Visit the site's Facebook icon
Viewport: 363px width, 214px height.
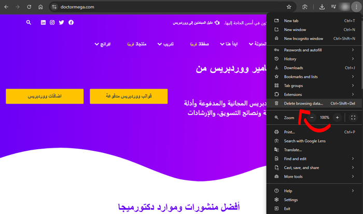pos(71,22)
